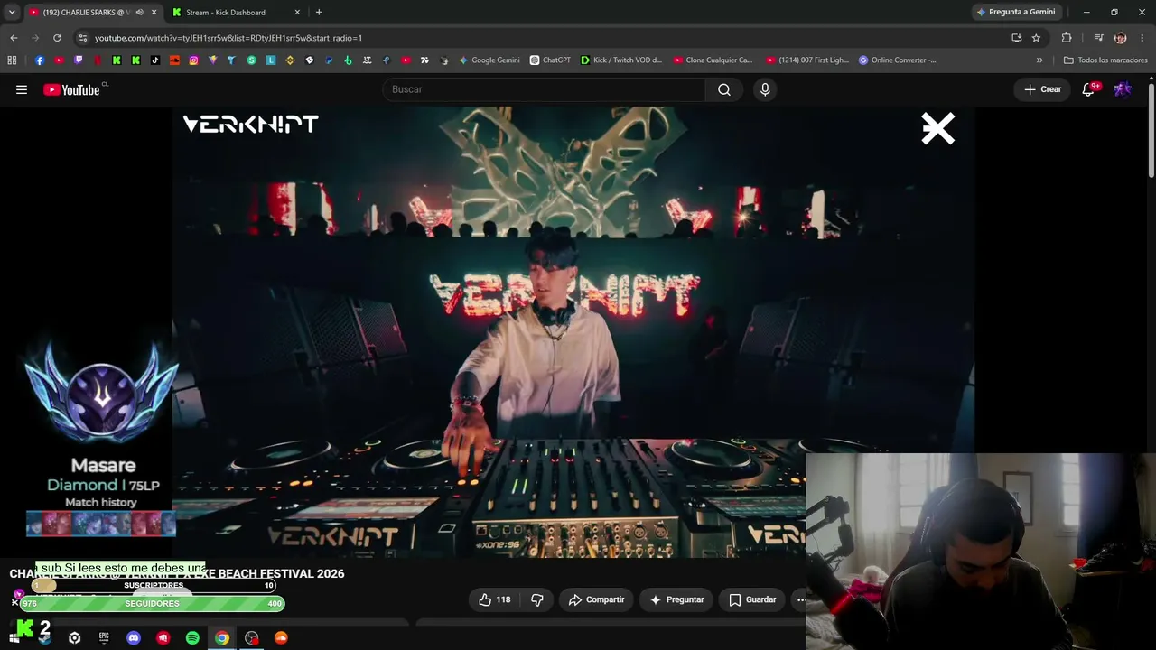1156x650 pixels.
Task: Open Epic Games Launcher from the taskbar
Action: 104,638
